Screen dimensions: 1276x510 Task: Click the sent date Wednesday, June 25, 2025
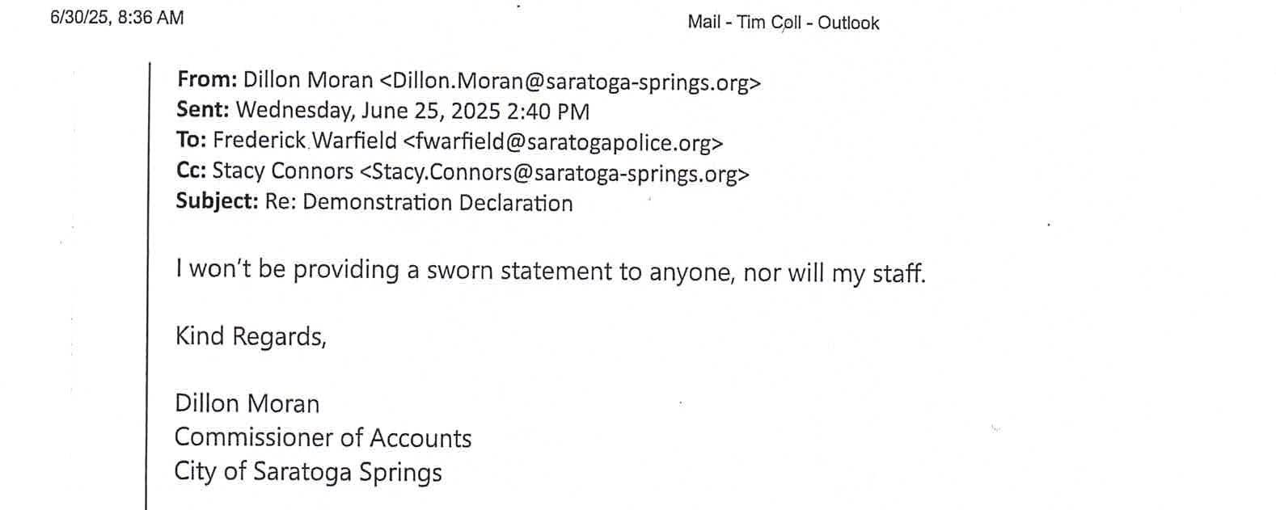click(x=368, y=111)
